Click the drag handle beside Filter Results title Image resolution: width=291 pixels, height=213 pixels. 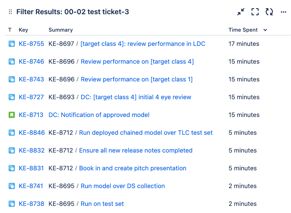tap(10, 12)
